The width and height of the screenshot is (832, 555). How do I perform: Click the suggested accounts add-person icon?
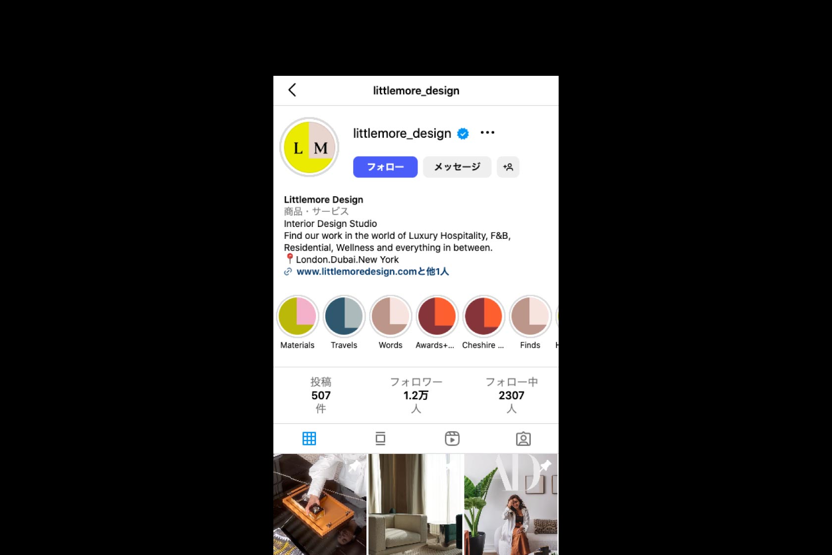[x=508, y=167]
